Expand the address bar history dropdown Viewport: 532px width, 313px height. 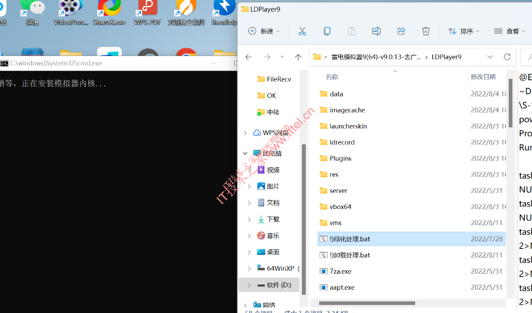(x=490, y=57)
